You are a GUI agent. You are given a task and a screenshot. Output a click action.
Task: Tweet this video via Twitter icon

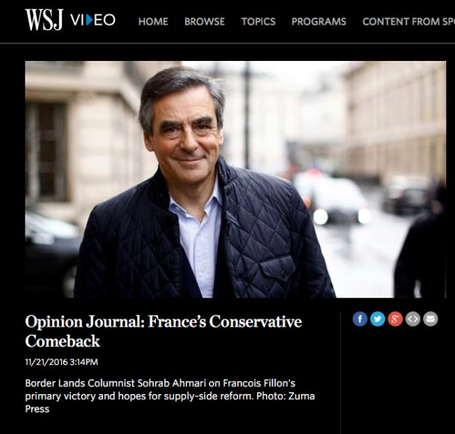pyautogui.click(x=377, y=319)
